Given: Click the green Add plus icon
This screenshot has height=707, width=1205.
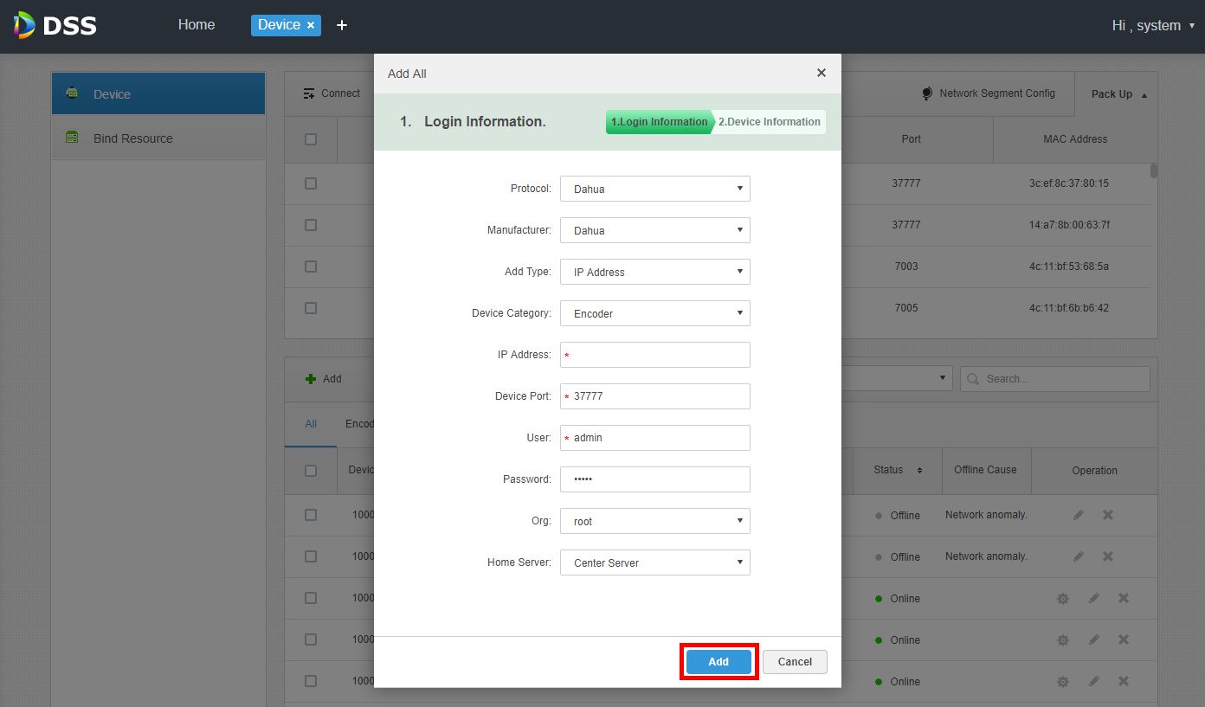Looking at the screenshot, I should coord(311,379).
